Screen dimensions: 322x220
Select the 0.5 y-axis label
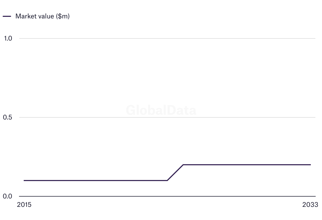8,117
